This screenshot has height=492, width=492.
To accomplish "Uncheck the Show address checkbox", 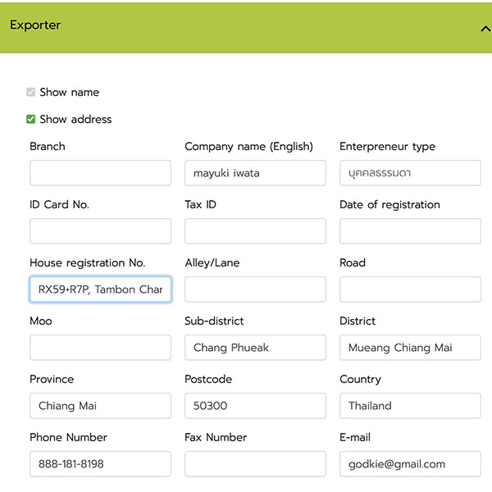I will click(x=31, y=120).
